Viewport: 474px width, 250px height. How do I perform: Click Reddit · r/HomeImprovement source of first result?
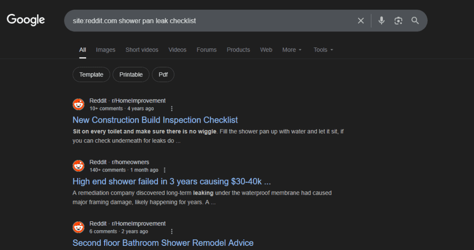point(127,101)
